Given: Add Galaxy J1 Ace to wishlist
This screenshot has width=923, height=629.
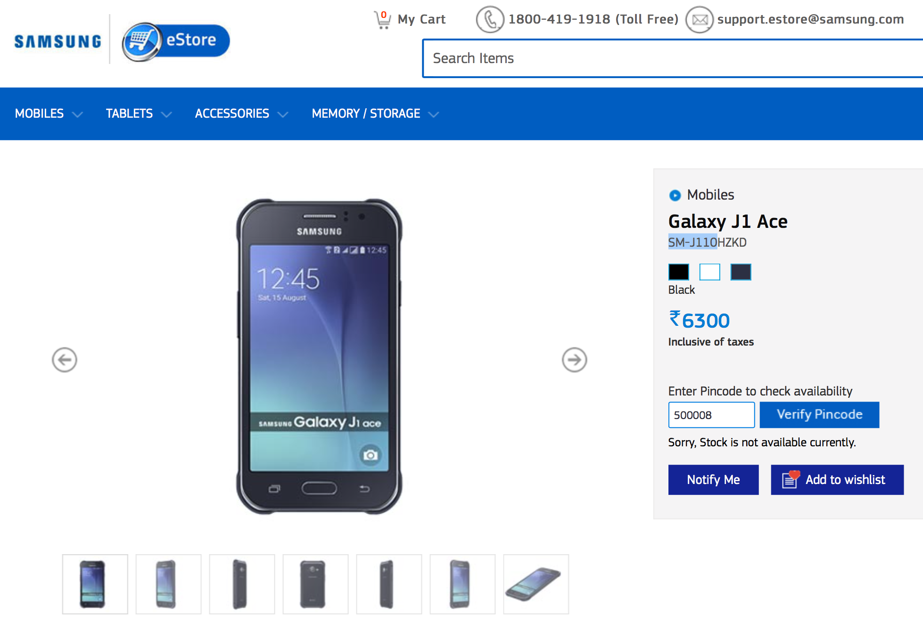Looking at the screenshot, I should pos(837,480).
